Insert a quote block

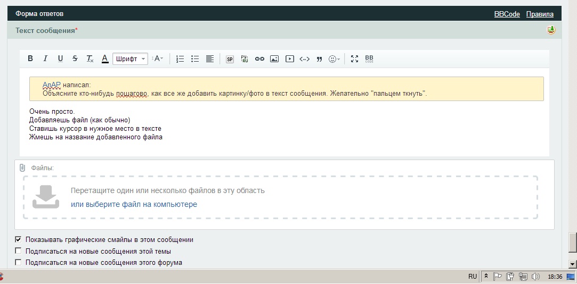point(319,59)
